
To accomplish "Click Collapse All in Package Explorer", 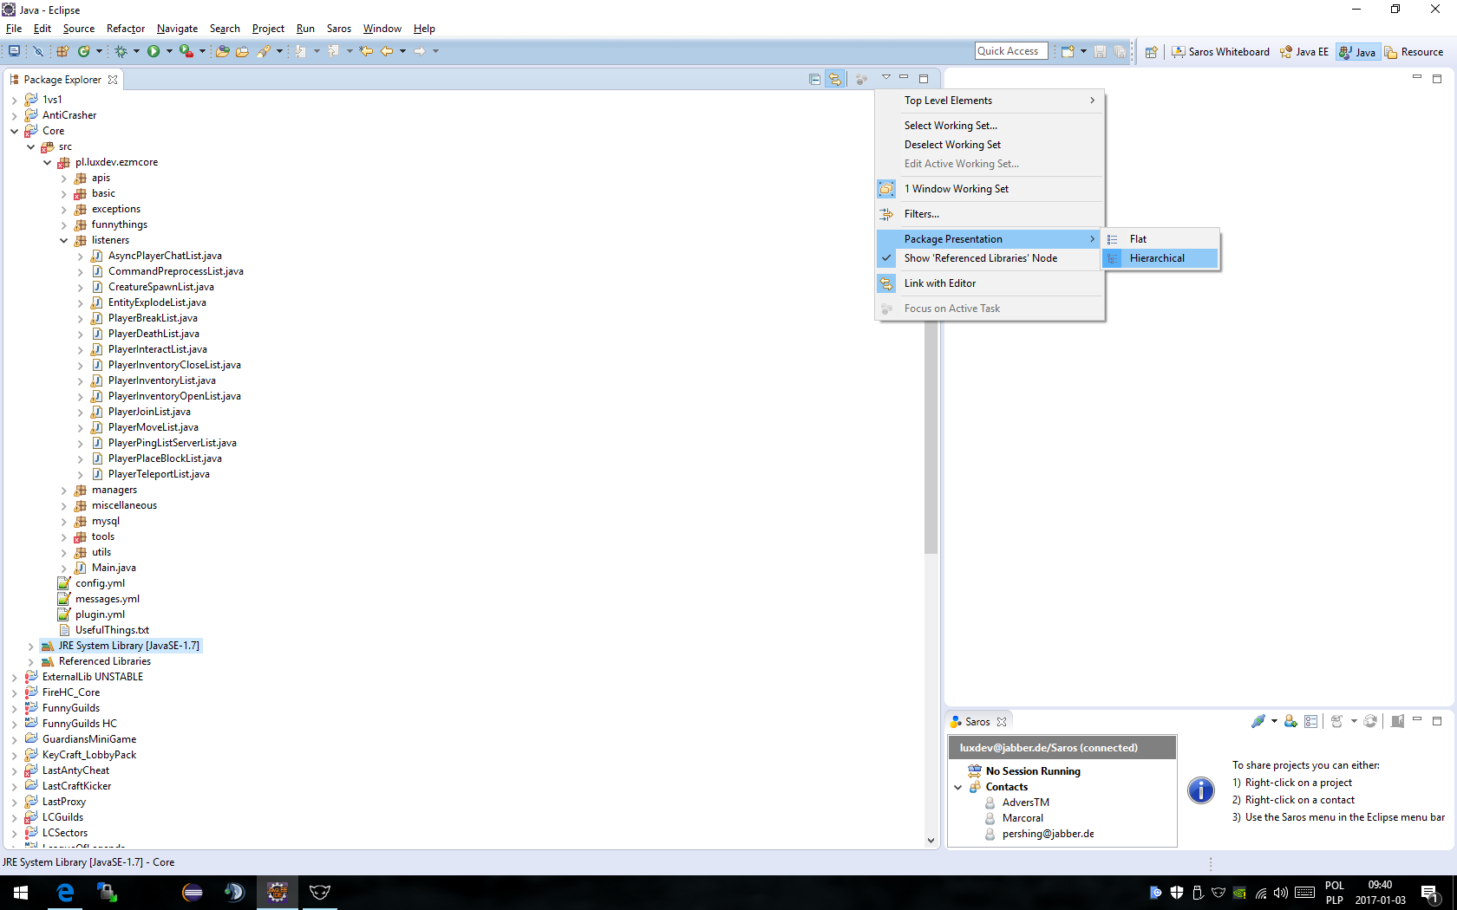I will tap(814, 79).
